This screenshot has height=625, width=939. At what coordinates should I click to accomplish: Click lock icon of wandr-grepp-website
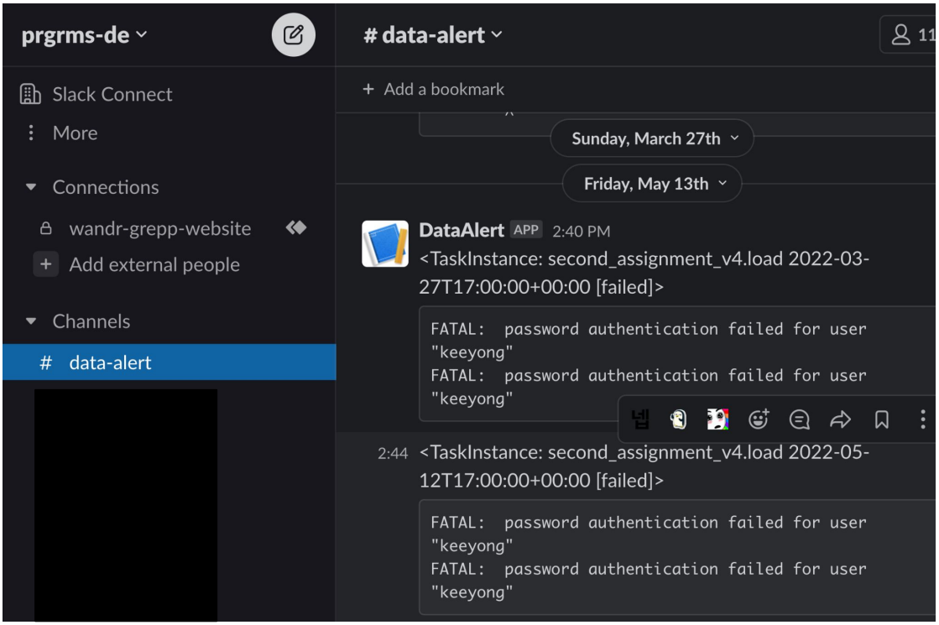(45, 229)
